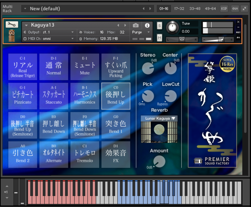Open Output st. 1 dropdown
The width and height of the screenshot is (251, 207).
pos(72,32)
